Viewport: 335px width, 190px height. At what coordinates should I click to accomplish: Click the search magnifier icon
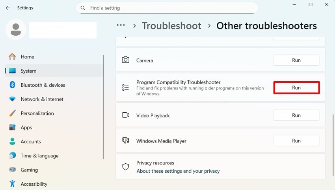[x=83, y=8]
